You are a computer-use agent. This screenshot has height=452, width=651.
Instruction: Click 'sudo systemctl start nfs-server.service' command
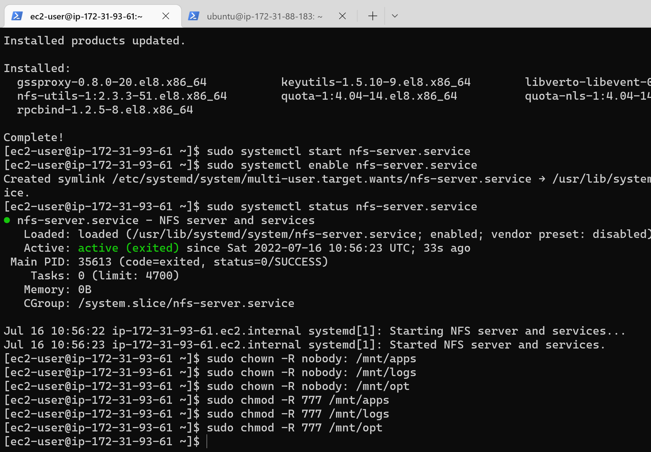(x=338, y=151)
